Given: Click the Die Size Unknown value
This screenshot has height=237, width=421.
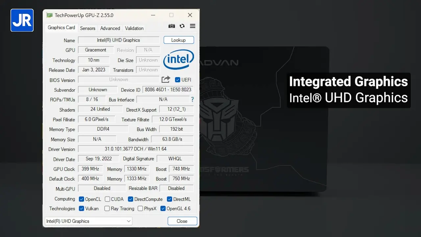Looking at the screenshot, I should click(148, 60).
